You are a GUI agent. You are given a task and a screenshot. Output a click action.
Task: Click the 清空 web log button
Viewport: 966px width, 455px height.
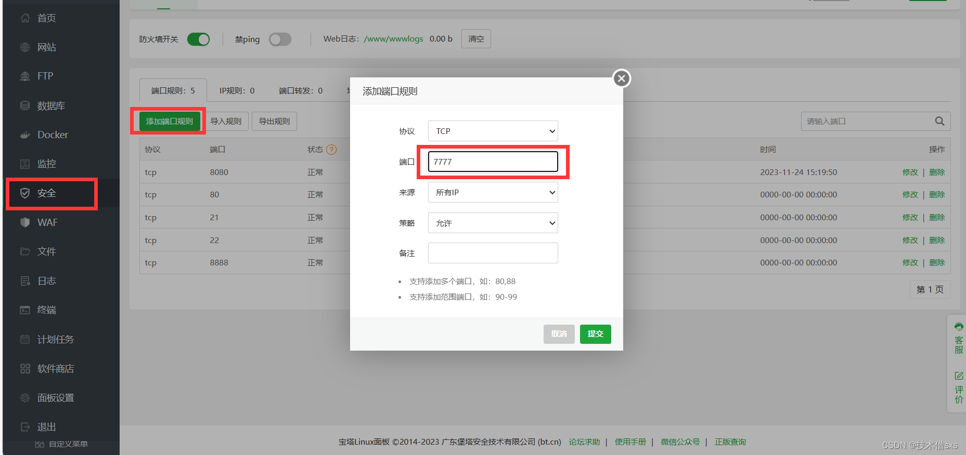point(476,39)
